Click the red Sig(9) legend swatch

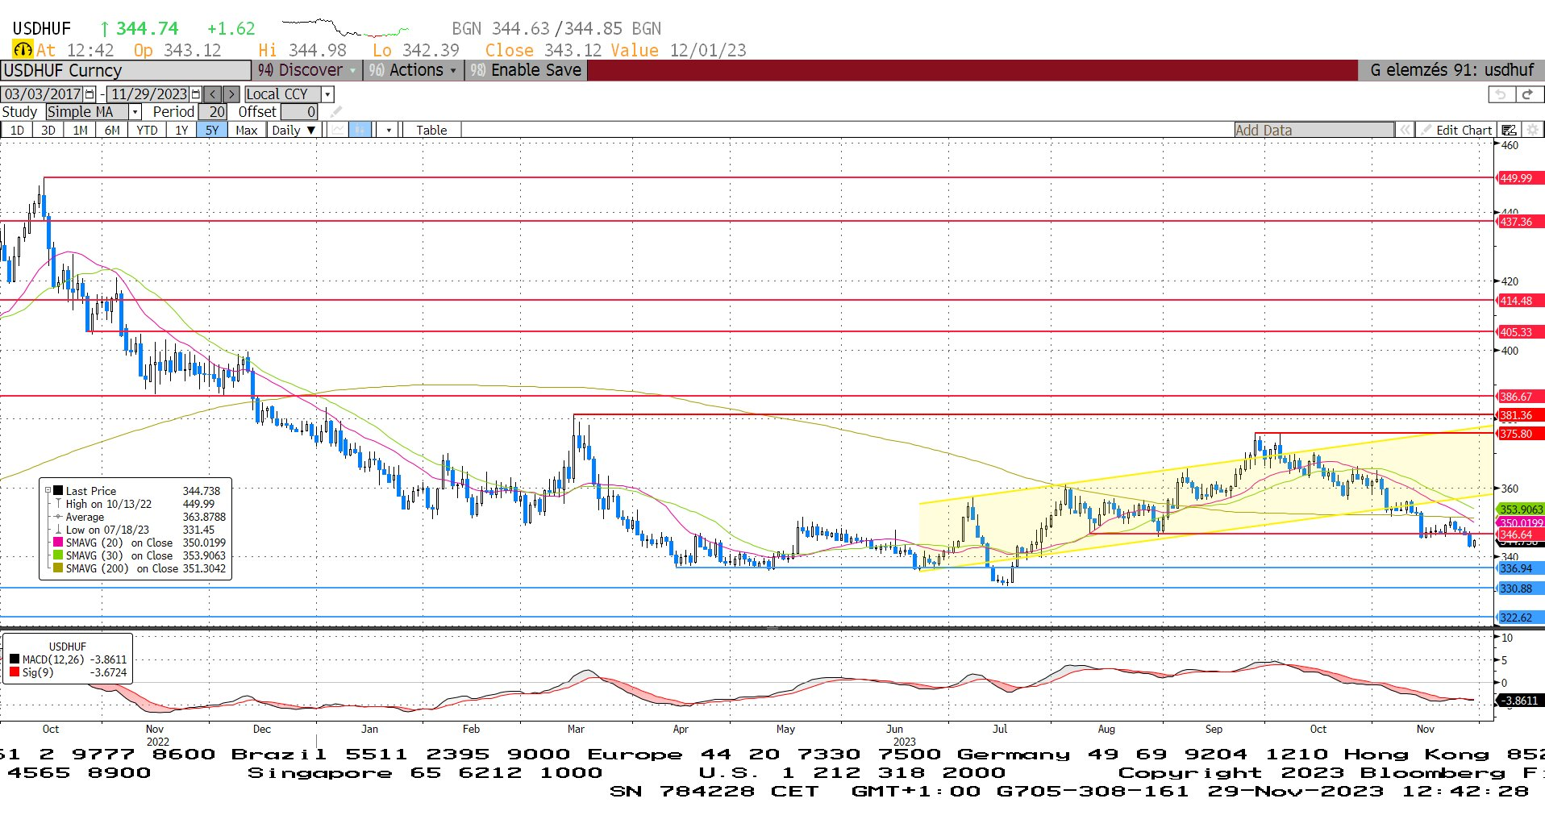coord(15,672)
